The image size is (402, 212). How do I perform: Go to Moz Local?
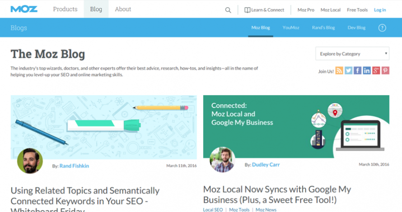(x=331, y=10)
